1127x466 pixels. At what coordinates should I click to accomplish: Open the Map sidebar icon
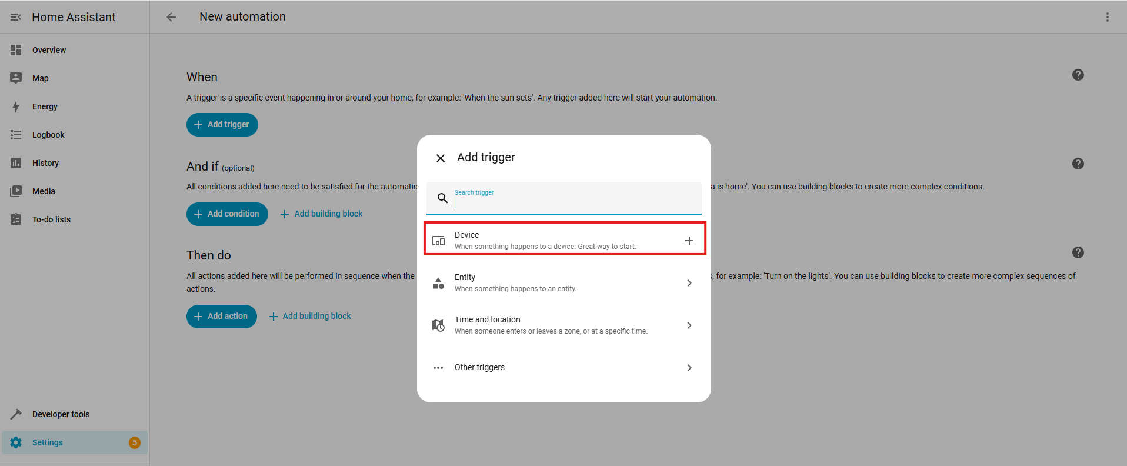point(16,78)
